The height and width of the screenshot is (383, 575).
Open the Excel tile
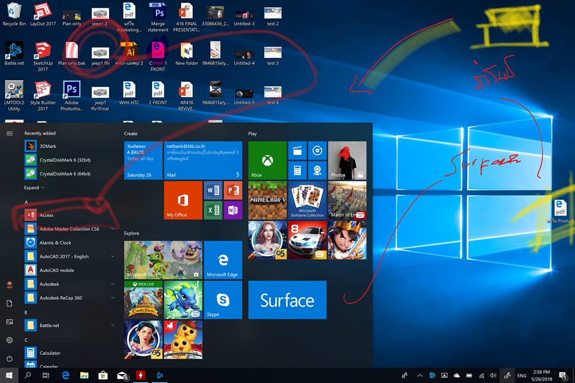click(213, 210)
